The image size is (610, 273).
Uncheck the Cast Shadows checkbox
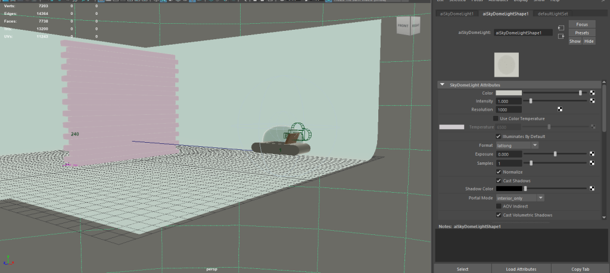pyautogui.click(x=499, y=180)
